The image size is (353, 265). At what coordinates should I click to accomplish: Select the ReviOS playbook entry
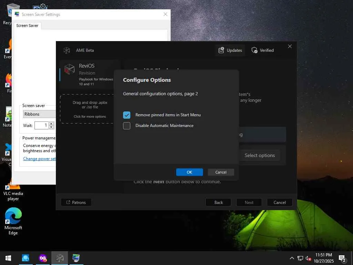(90, 75)
